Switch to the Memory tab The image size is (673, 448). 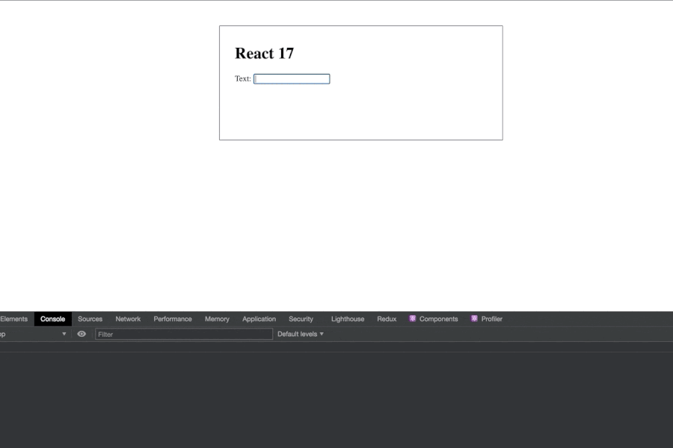pyautogui.click(x=217, y=319)
